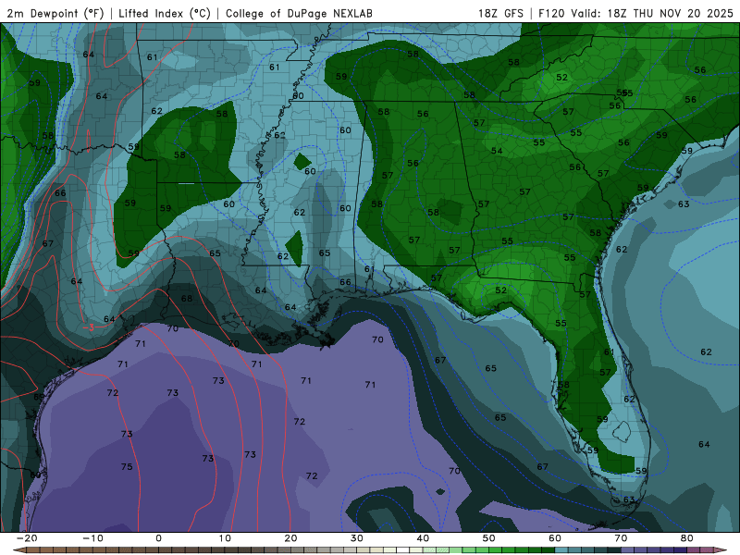Click the 50 label on the color scale
740x555 pixels.
point(489,538)
